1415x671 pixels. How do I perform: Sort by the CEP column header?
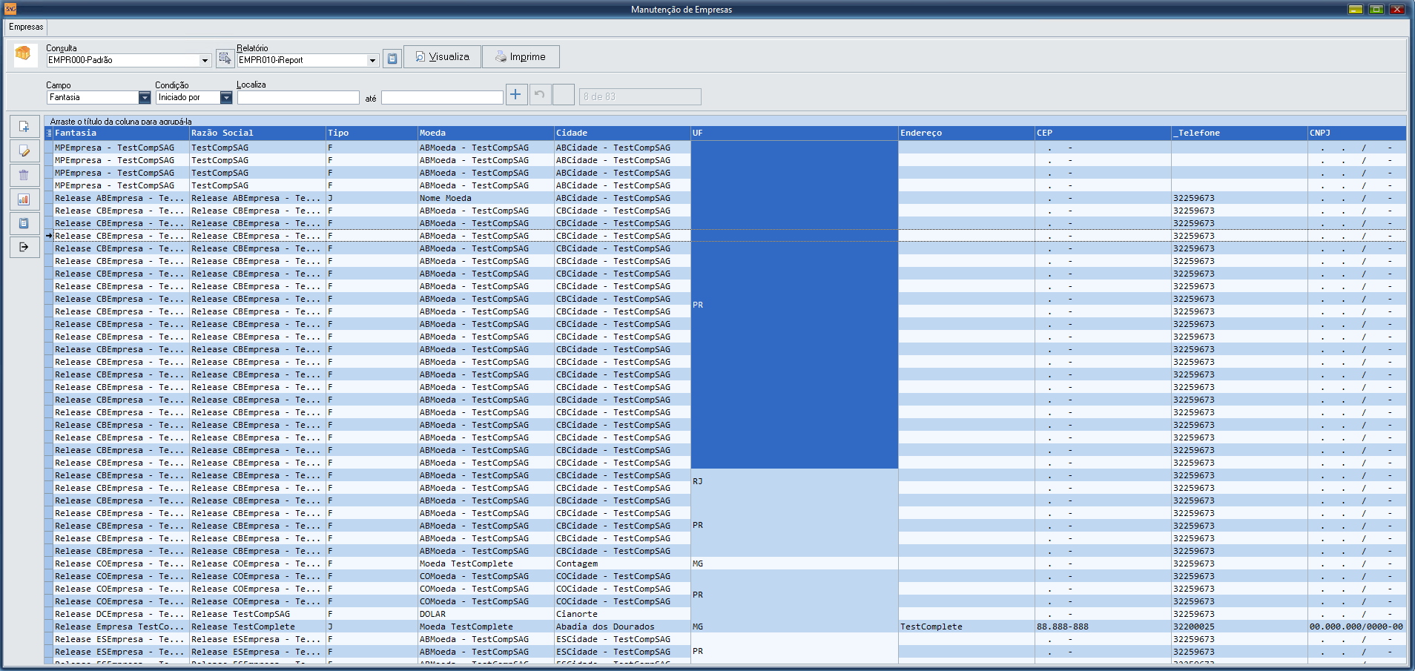click(x=1104, y=133)
